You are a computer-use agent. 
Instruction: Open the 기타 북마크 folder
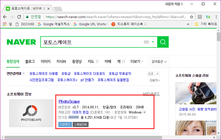(x=206, y=24)
